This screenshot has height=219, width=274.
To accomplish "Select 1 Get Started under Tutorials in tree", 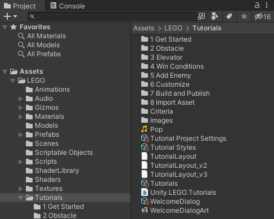I will pyautogui.click(x=59, y=207).
